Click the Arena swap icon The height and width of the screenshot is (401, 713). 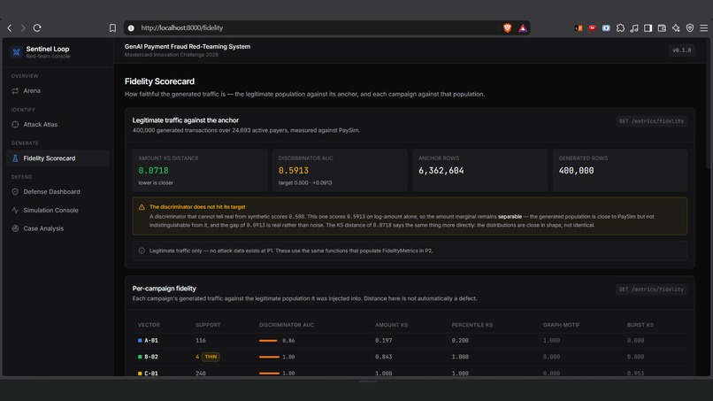point(15,90)
